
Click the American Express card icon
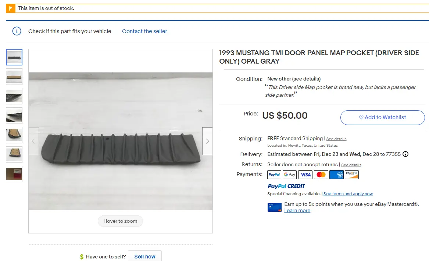click(x=336, y=175)
